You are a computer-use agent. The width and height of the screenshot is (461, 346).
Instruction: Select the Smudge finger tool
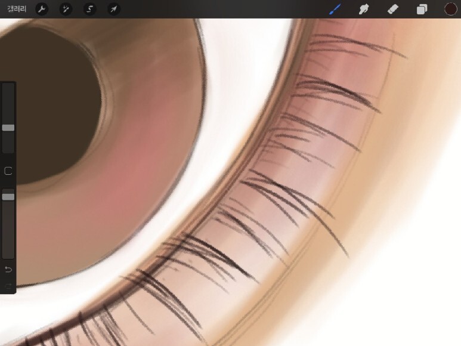pyautogui.click(x=364, y=9)
